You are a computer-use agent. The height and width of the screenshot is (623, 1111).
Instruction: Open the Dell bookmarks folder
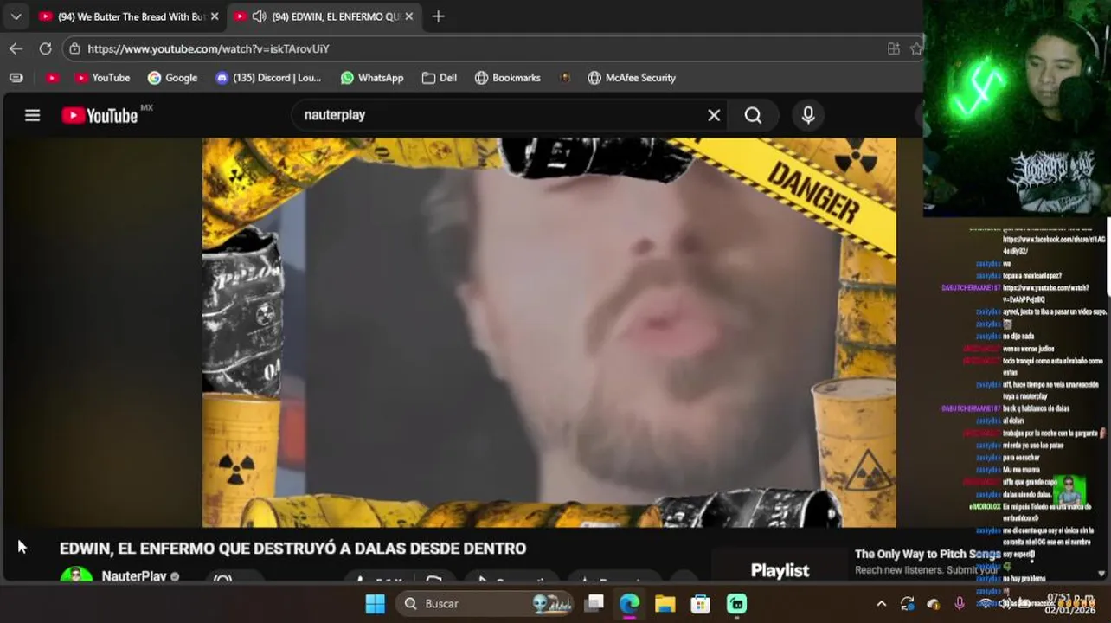(440, 78)
